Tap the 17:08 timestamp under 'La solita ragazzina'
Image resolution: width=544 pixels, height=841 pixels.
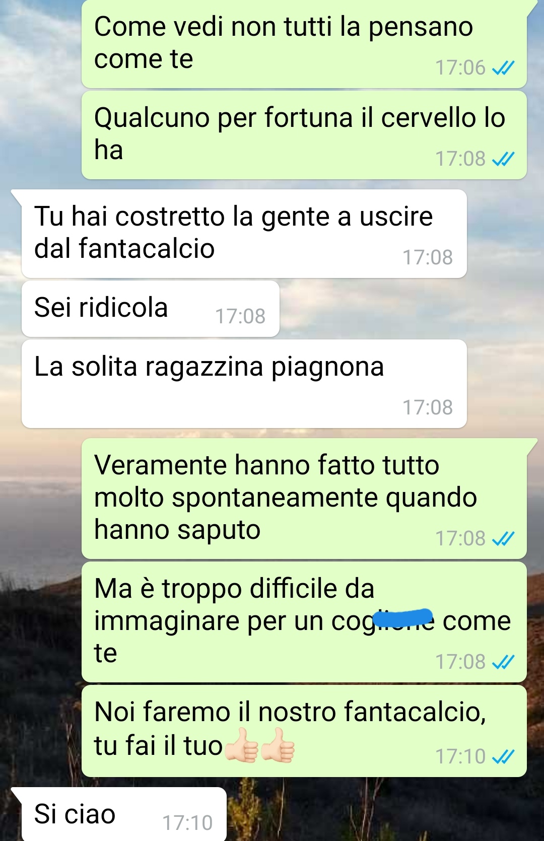(428, 407)
